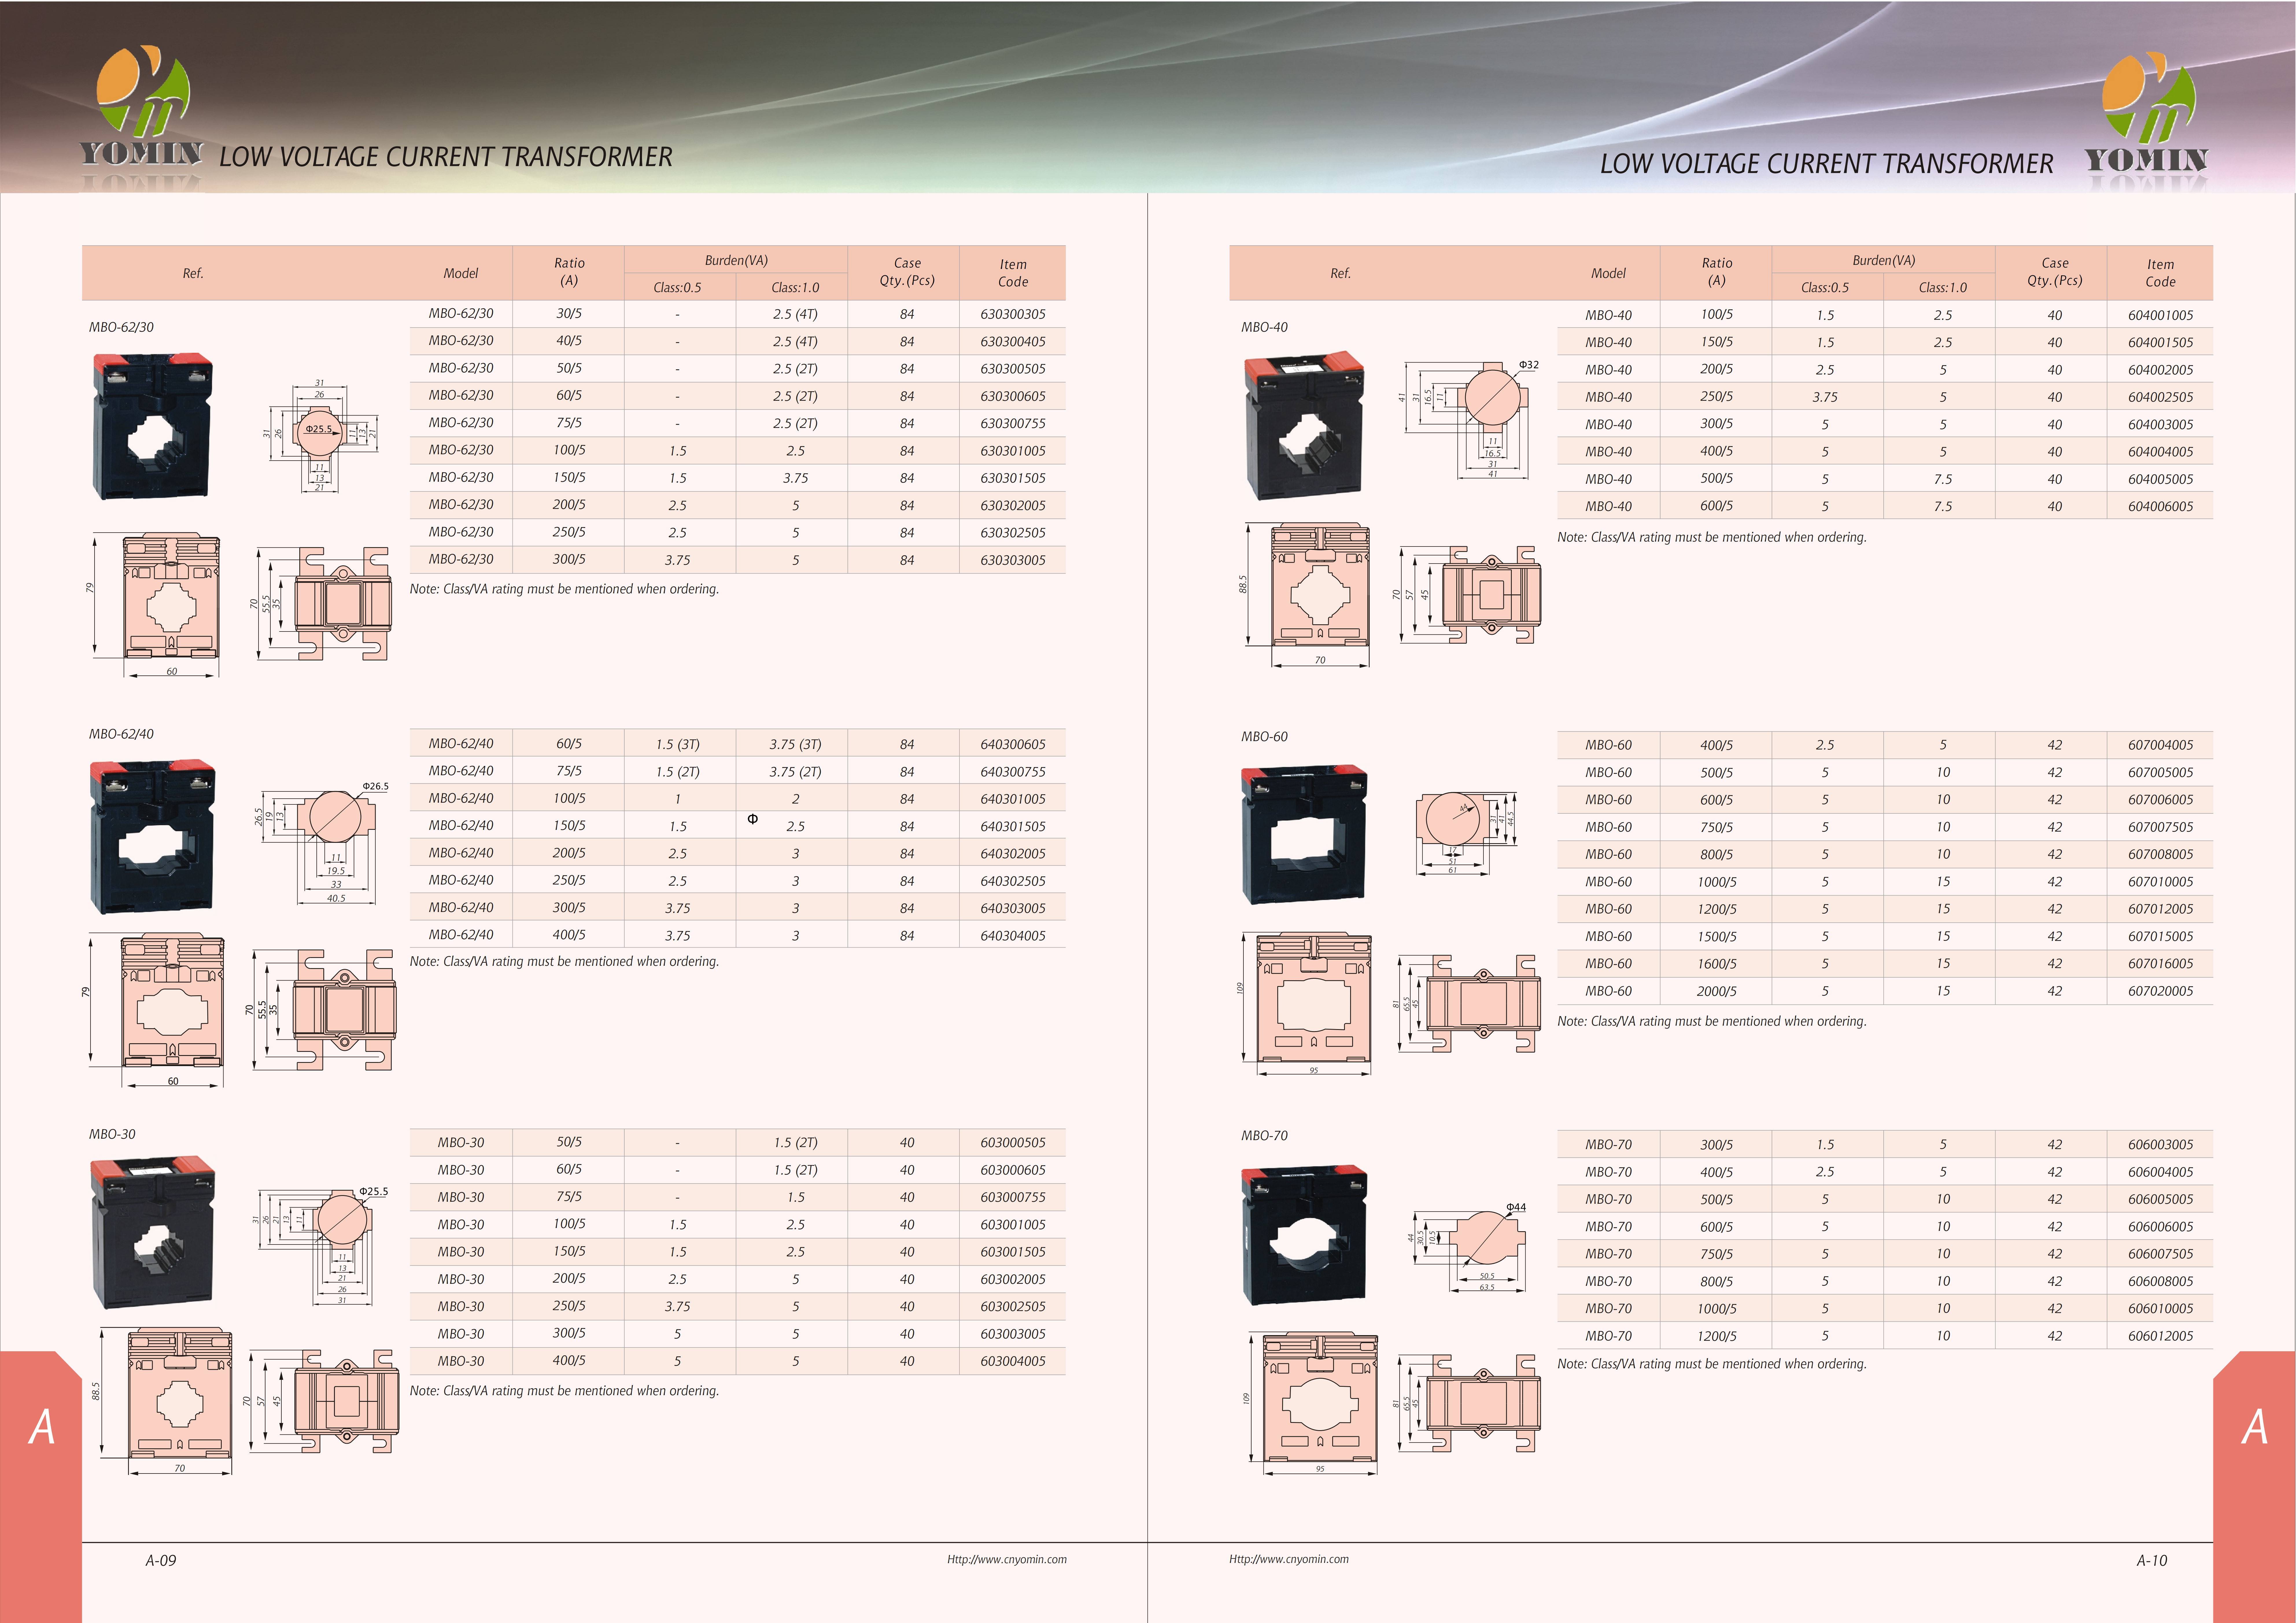
Task: Click the ordering note under the MBO-30 table
Action: click(x=564, y=1391)
